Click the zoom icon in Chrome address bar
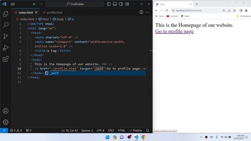This screenshot has height=141, width=251. pyautogui.click(x=224, y=11)
